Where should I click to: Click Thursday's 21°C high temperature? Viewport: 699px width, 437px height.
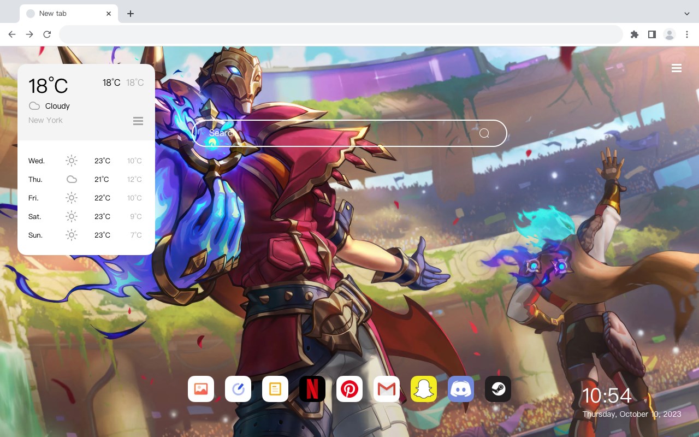coord(102,179)
